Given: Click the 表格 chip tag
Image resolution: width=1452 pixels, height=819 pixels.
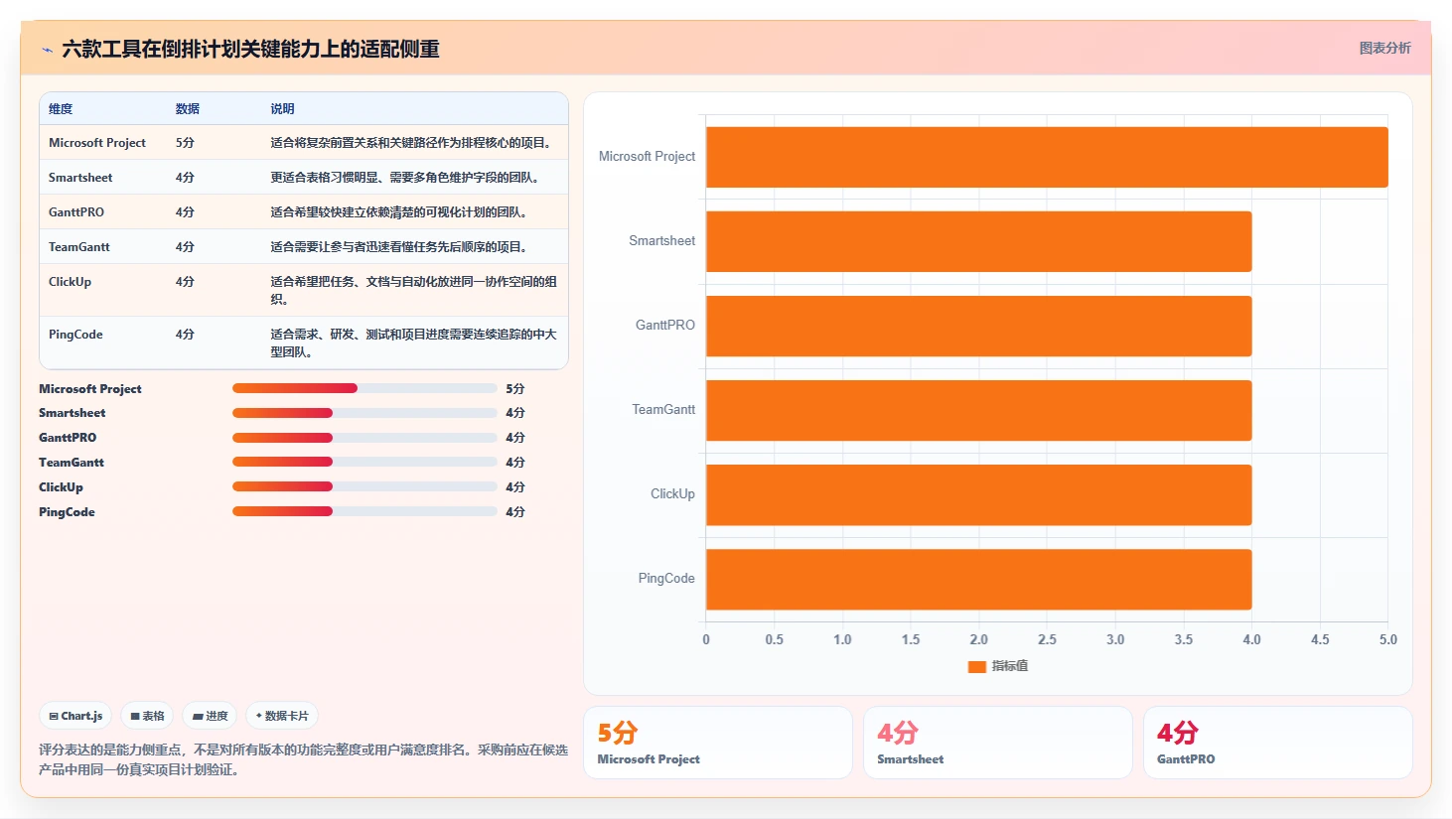Looking at the screenshot, I should click(147, 716).
